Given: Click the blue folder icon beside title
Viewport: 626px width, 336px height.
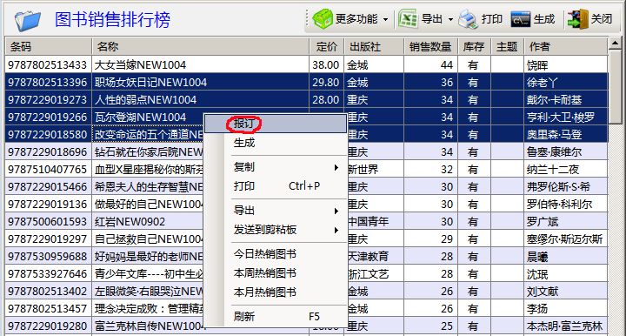Looking at the screenshot, I should 28,20.
